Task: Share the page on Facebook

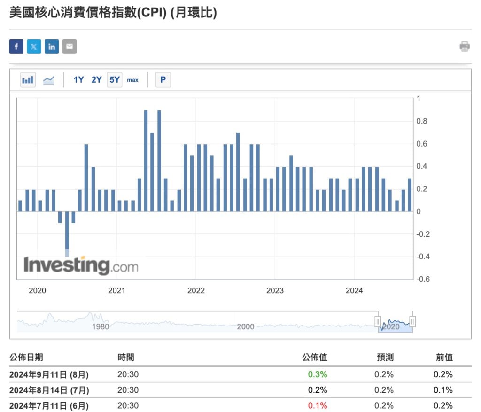Action: (x=16, y=47)
